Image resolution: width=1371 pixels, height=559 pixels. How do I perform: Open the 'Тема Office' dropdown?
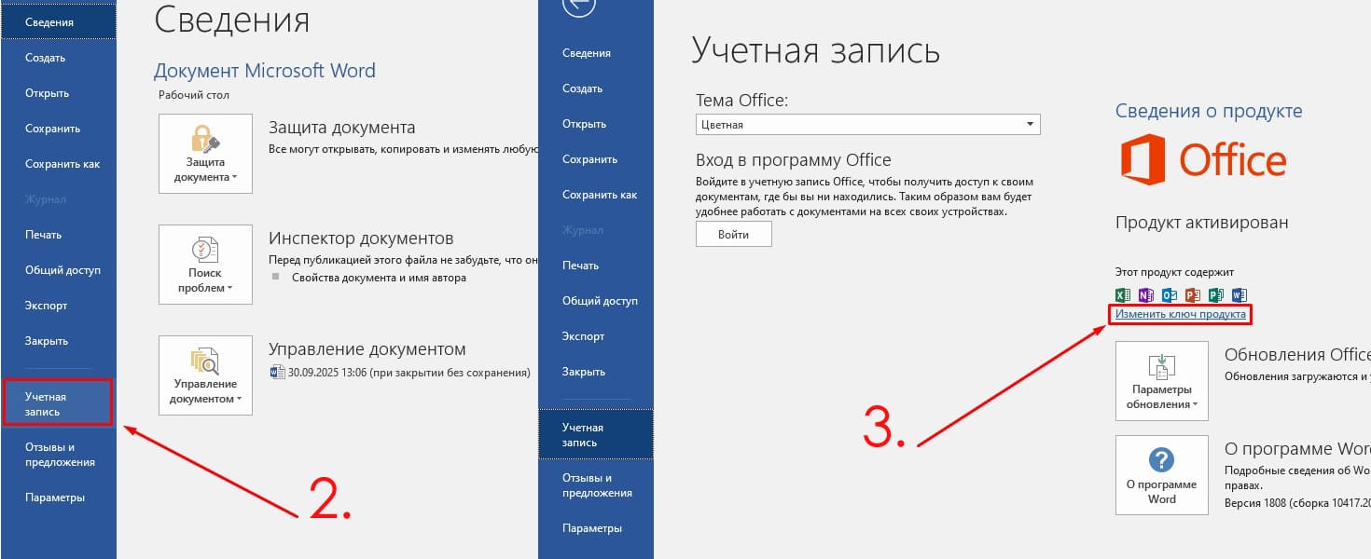tap(1031, 123)
